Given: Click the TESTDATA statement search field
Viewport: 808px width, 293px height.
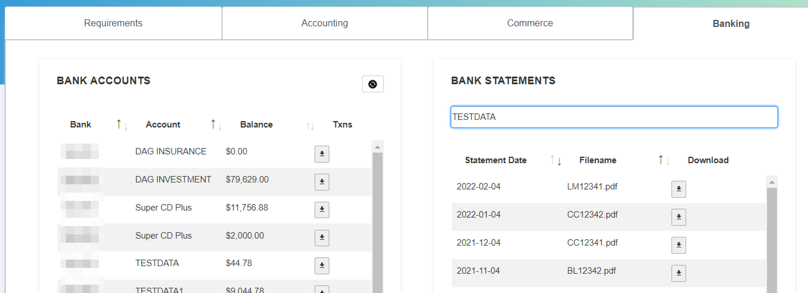Looking at the screenshot, I should pos(614,117).
